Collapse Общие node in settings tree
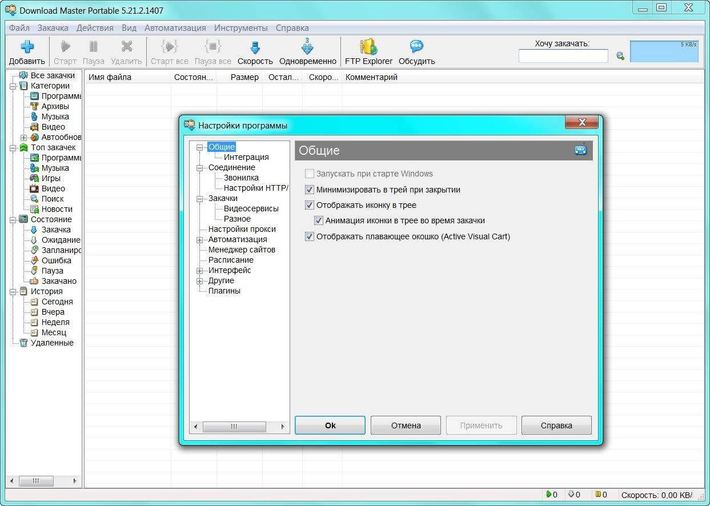The width and height of the screenshot is (710, 506). coord(200,147)
